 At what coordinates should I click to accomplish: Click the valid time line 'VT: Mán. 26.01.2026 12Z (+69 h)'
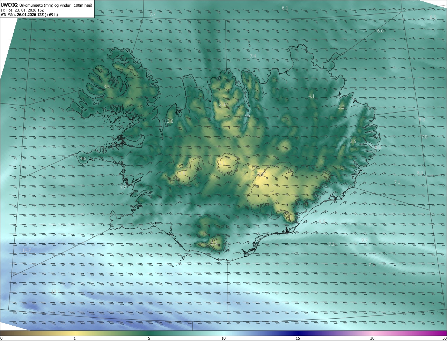click(x=29, y=15)
